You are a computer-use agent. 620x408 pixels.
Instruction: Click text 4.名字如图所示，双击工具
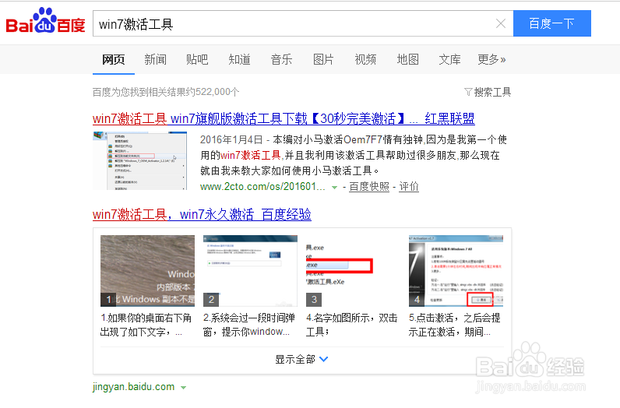(x=351, y=325)
